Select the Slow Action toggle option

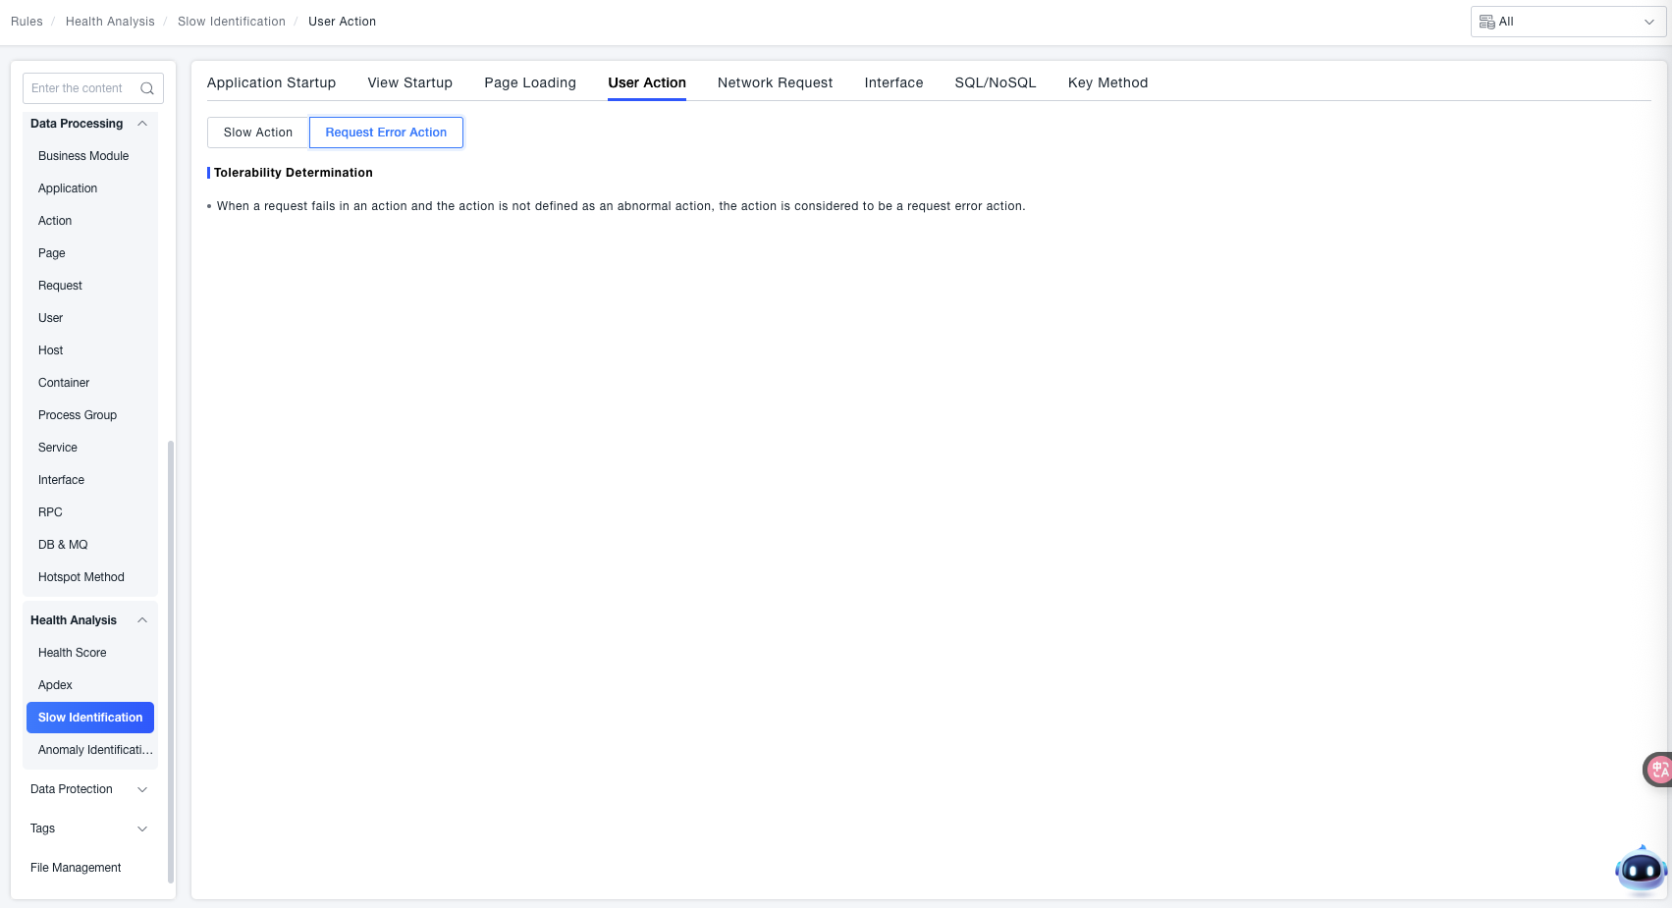[x=258, y=133]
